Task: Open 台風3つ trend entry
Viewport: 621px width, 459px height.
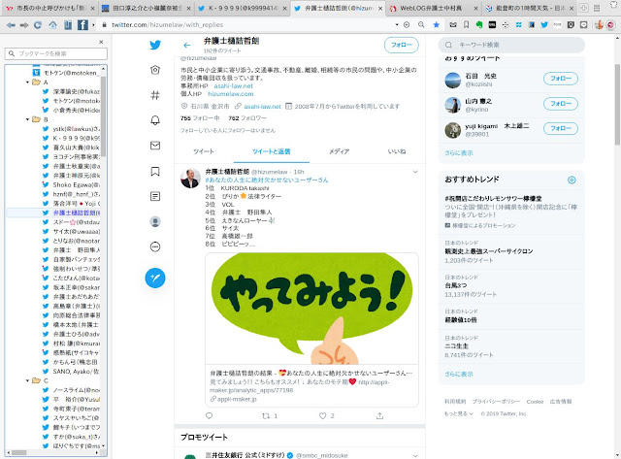Action: click(511, 285)
